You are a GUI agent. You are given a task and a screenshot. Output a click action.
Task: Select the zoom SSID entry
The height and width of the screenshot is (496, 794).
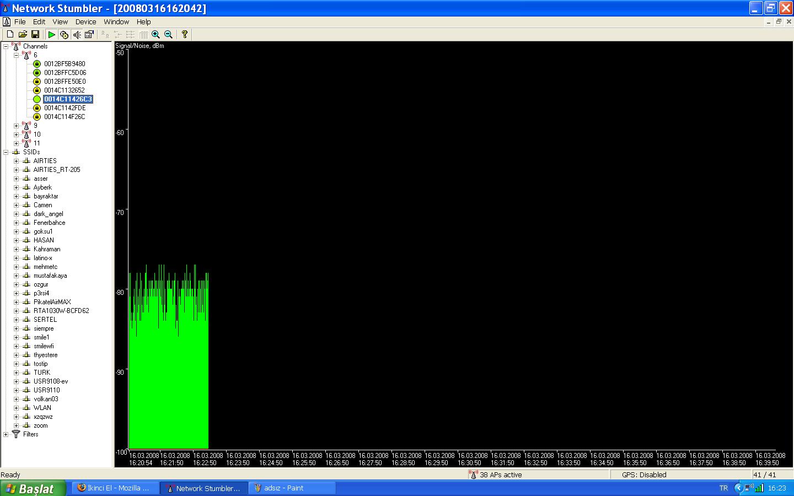40,425
